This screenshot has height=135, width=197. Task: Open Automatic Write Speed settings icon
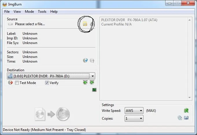pyautogui.click(x=186, y=110)
